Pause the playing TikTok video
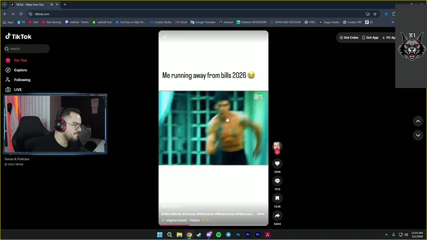This screenshot has height=240, width=427. point(213,128)
